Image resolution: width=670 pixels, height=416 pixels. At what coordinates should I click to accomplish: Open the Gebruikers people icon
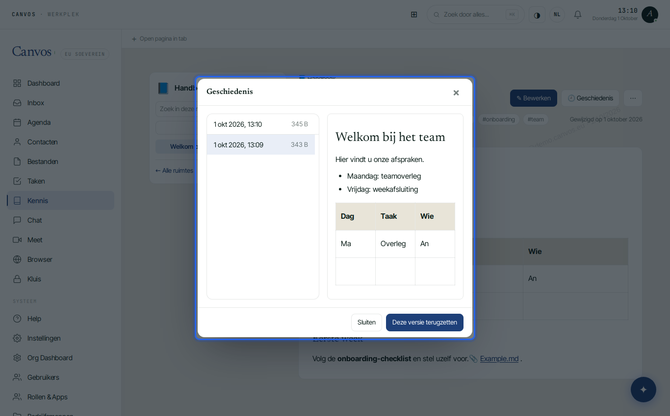(x=17, y=377)
